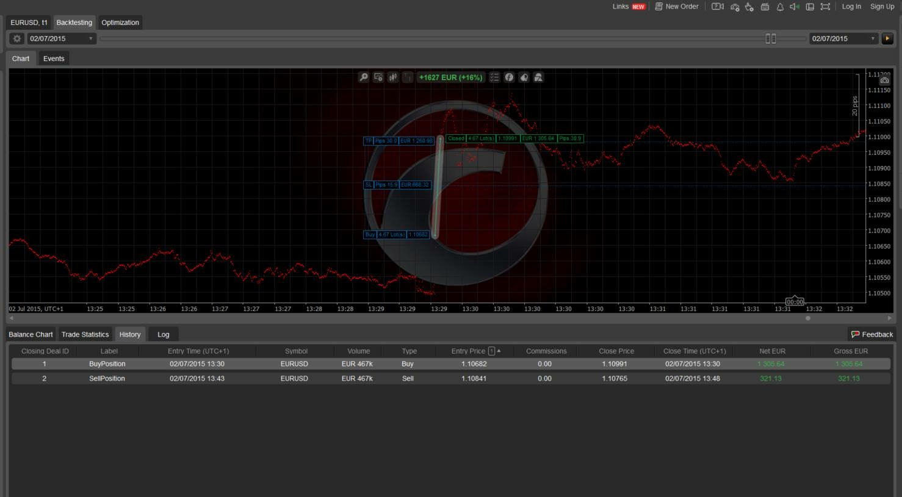Open the Optimization tab
The width and height of the screenshot is (902, 497).
click(120, 23)
